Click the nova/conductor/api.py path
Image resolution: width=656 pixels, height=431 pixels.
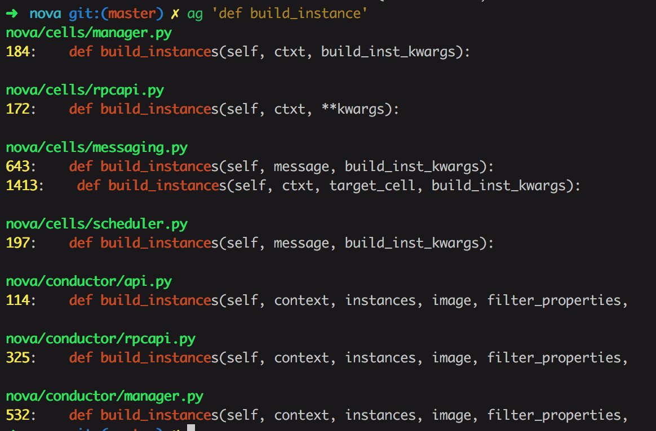click(88, 281)
